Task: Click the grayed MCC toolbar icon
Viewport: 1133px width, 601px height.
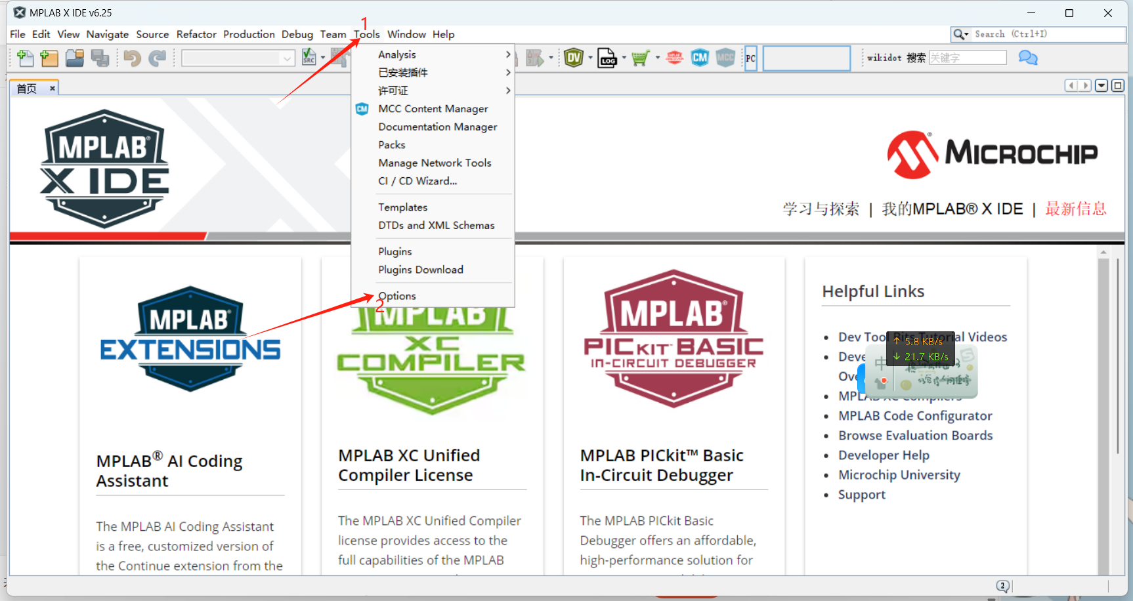Action: pyautogui.click(x=725, y=58)
